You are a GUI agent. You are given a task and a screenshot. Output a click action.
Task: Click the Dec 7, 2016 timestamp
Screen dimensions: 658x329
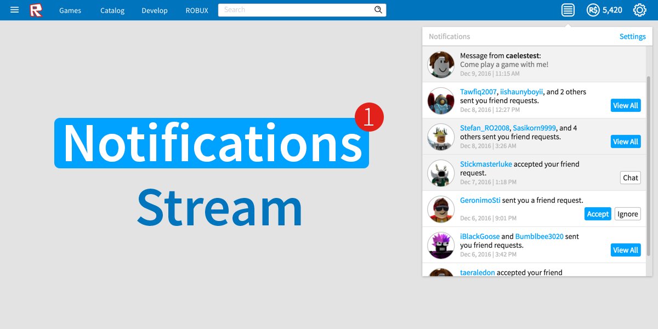pos(488,182)
